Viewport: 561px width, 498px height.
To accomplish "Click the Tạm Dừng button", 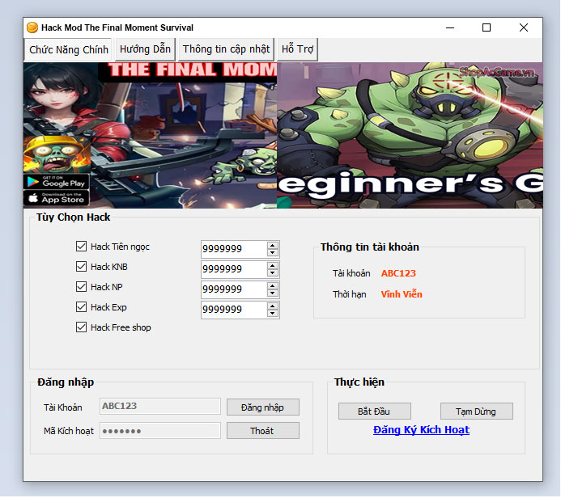I will pyautogui.click(x=477, y=411).
